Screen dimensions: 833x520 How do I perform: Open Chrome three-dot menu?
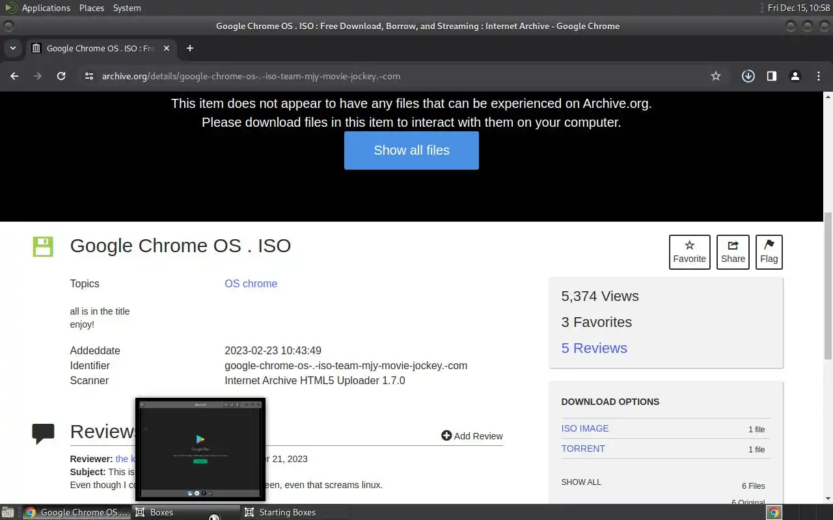click(819, 76)
